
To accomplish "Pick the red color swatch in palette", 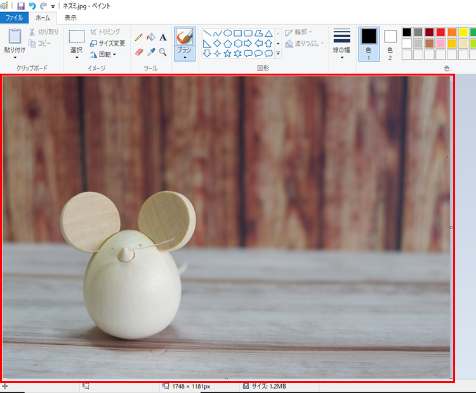I will coord(440,32).
